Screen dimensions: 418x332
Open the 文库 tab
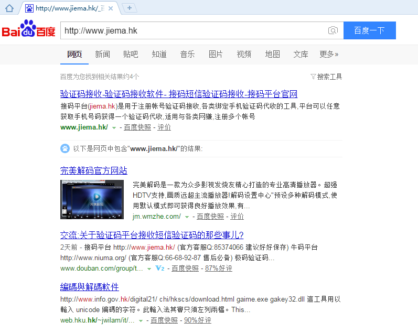(301, 55)
